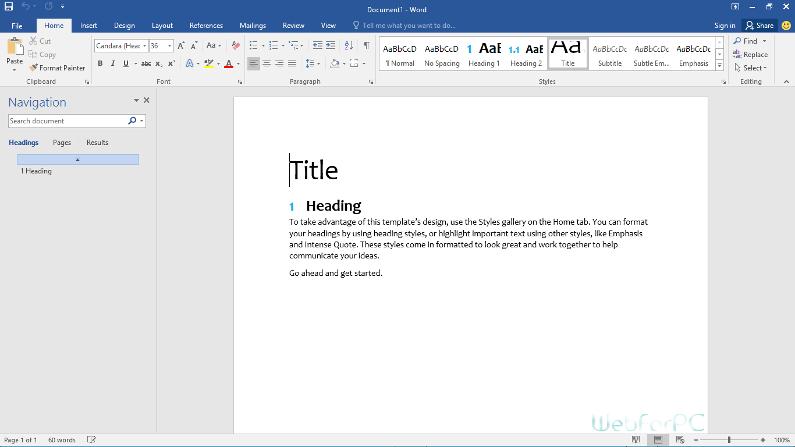Click the Share button
This screenshot has height=447, width=795.
point(759,26)
